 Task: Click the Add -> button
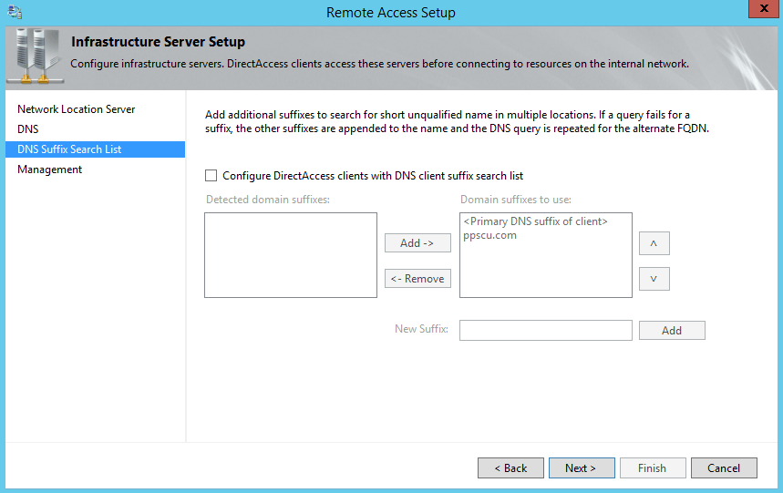pyautogui.click(x=417, y=243)
